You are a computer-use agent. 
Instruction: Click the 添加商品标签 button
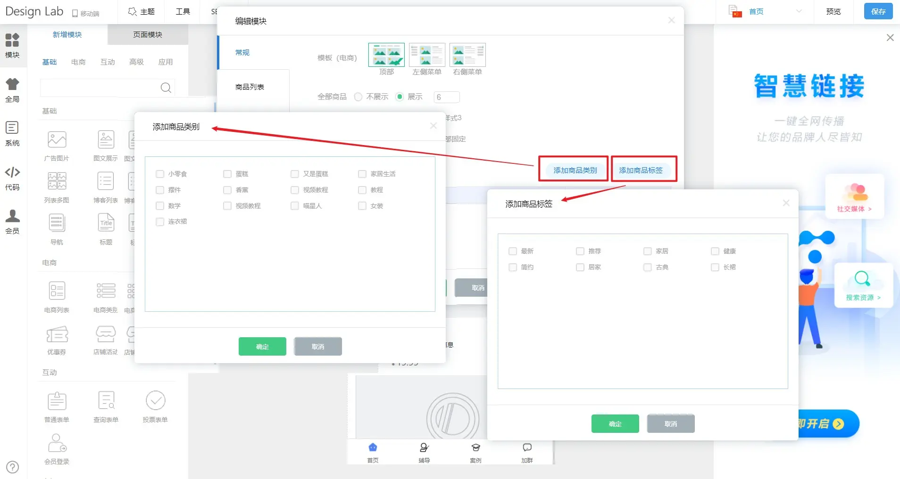click(x=641, y=170)
